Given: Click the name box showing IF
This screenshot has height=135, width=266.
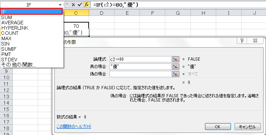Looking at the screenshot, I should tap(29, 5).
